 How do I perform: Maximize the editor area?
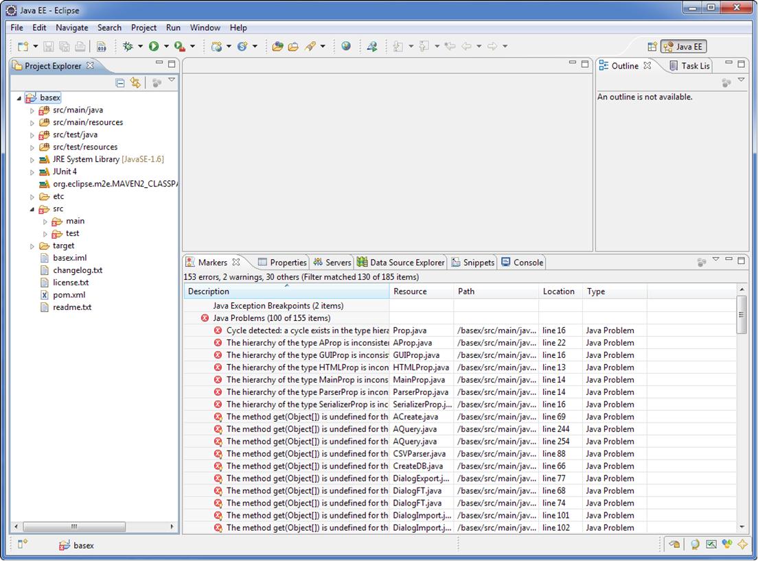[585, 64]
